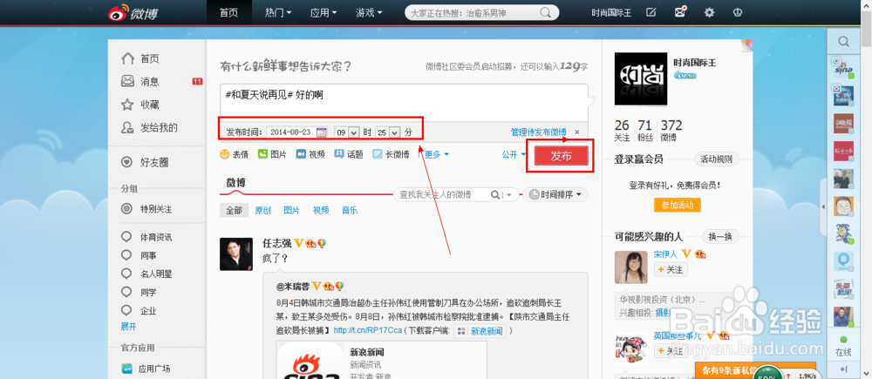
Task: Add a picture with 图片
Action: pyautogui.click(x=272, y=154)
